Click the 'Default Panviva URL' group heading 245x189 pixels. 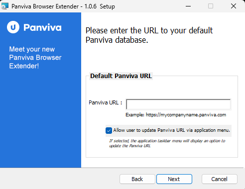point(121,76)
